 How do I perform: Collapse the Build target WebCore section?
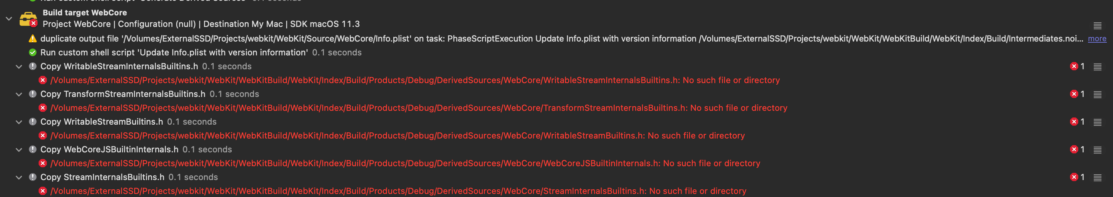[8, 18]
